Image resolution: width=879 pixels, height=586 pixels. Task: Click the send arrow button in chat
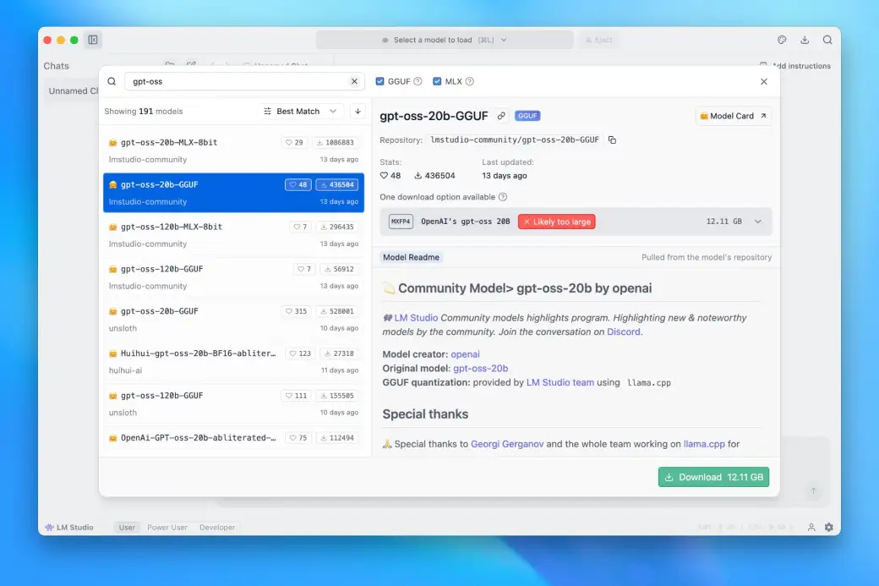tap(813, 491)
